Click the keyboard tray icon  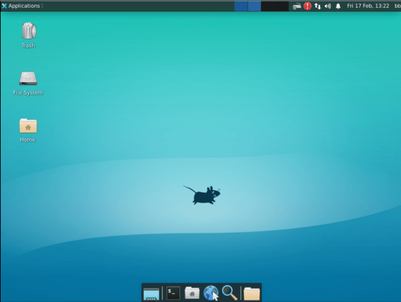(x=296, y=6)
